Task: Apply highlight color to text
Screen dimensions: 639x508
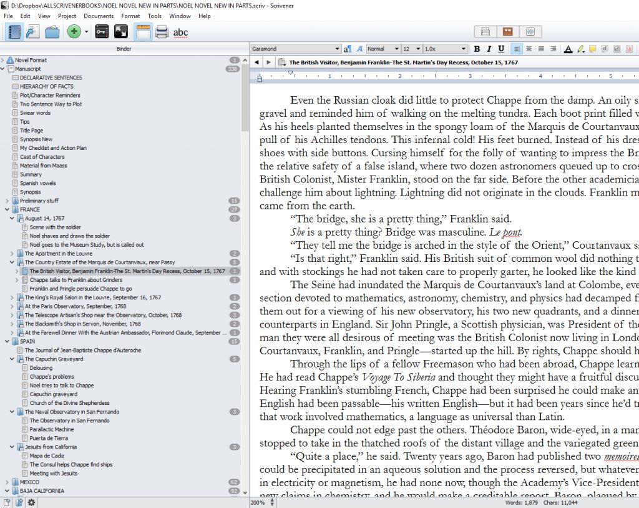Action: coord(580,49)
